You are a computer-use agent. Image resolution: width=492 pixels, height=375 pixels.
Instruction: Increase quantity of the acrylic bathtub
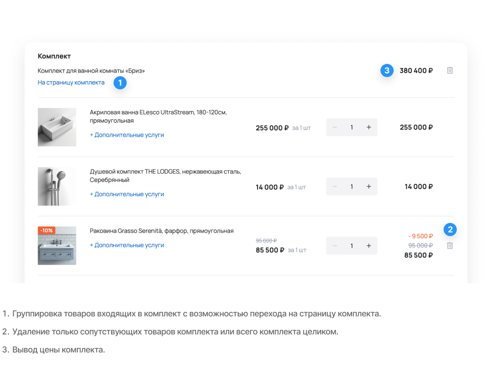click(369, 127)
